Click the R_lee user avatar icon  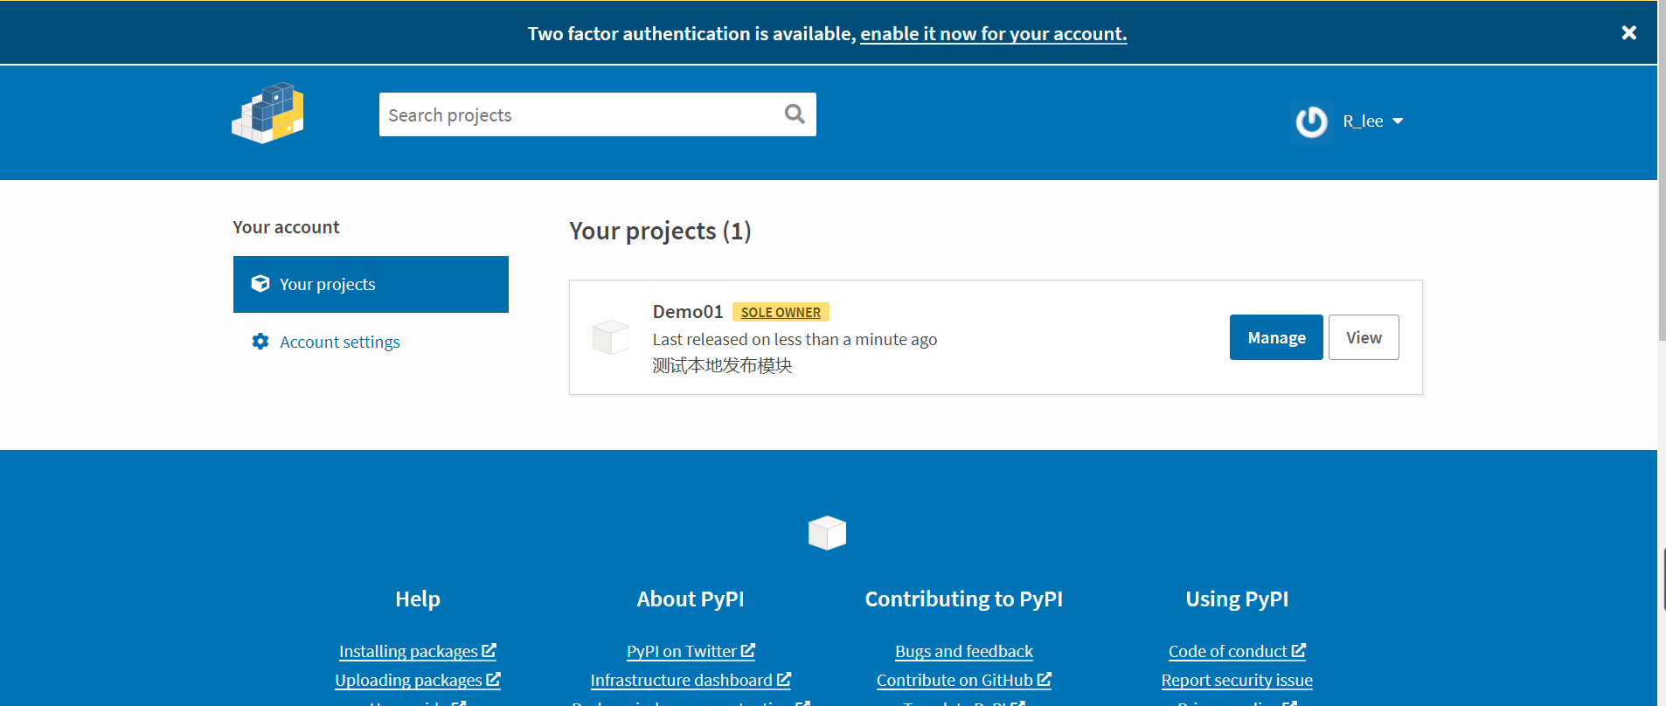(1311, 121)
